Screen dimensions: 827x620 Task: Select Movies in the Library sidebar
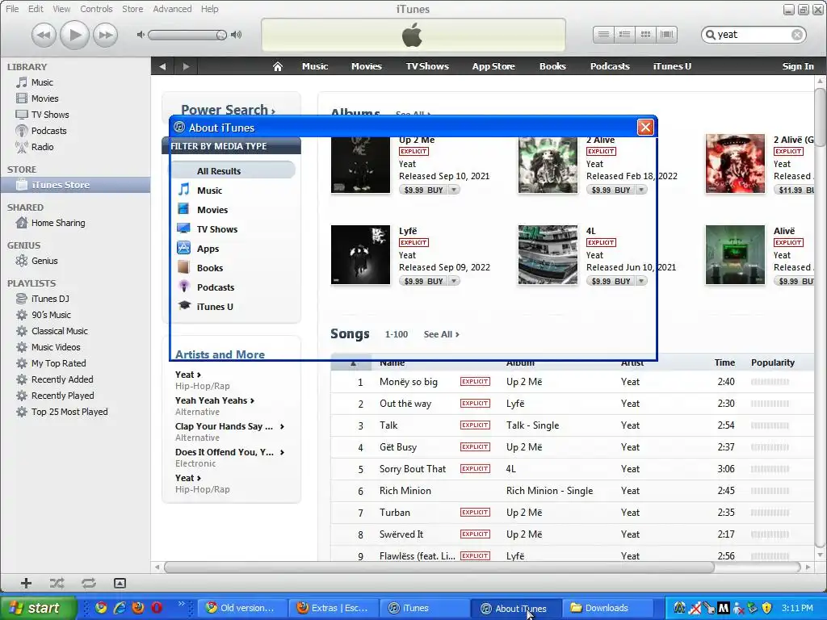point(44,98)
